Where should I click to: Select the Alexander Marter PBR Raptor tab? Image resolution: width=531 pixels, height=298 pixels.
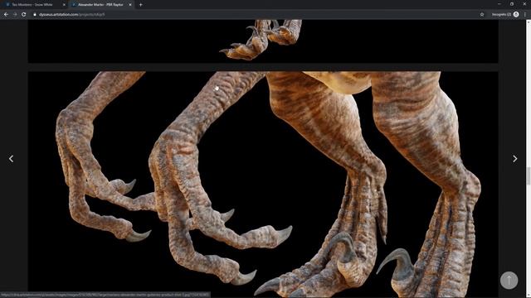101,5
